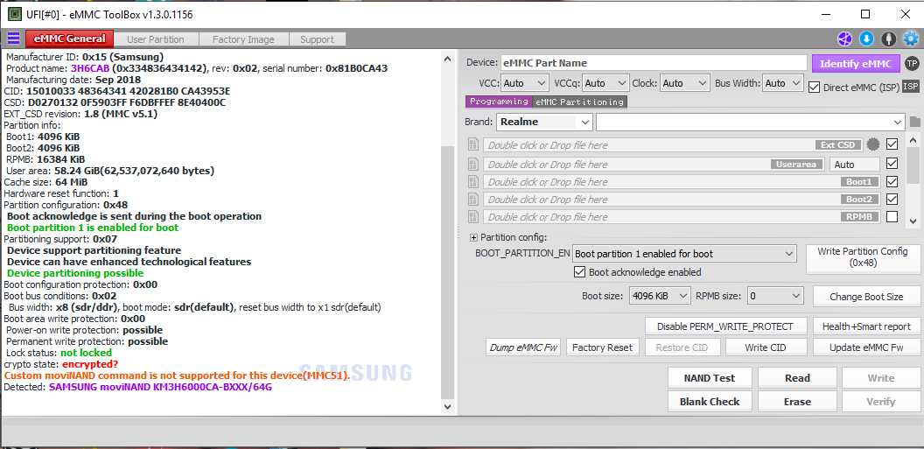Click the file list scroll down arrow
This screenshot has height=449, width=924.
click(913, 221)
